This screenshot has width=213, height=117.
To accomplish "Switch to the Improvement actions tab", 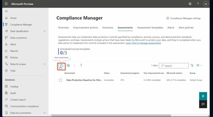I will 86,28.
